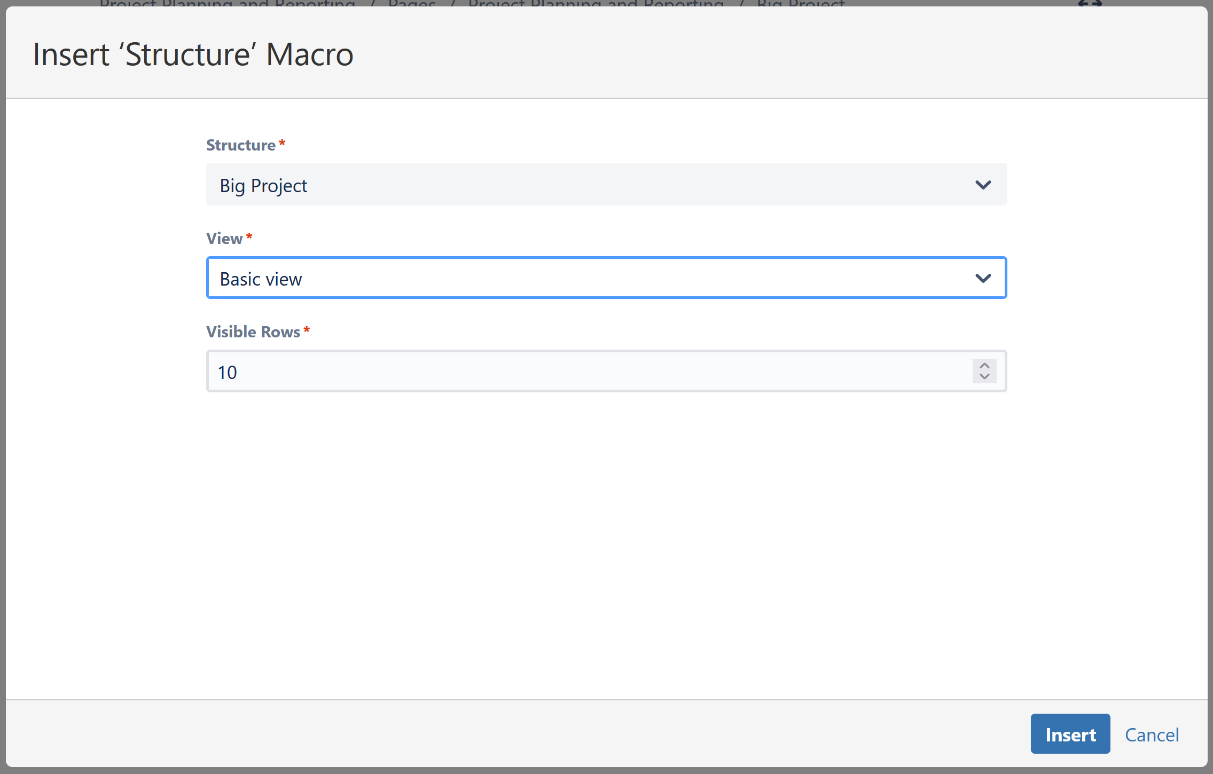Select the currently chosen Big Project structure value
This screenshot has width=1213, height=774.
[x=263, y=185]
